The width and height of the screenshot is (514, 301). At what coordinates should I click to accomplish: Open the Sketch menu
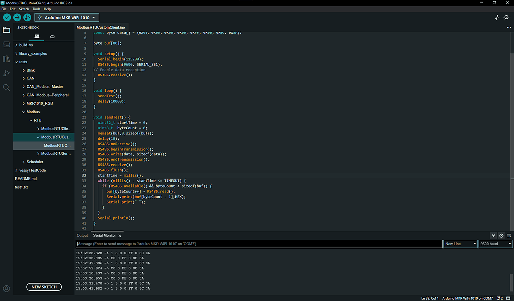24,9
